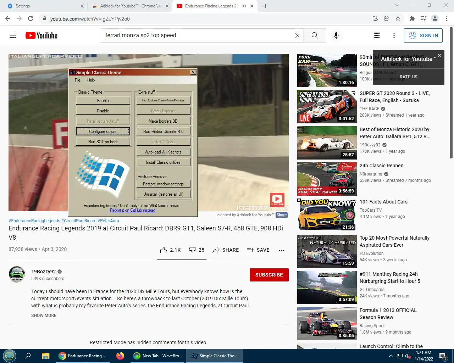
Task: Click the magnifier search button
Action: point(315,35)
